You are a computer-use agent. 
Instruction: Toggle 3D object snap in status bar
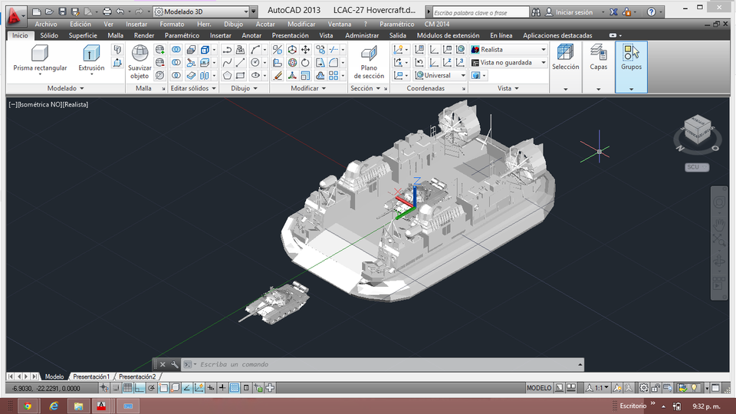[175, 388]
